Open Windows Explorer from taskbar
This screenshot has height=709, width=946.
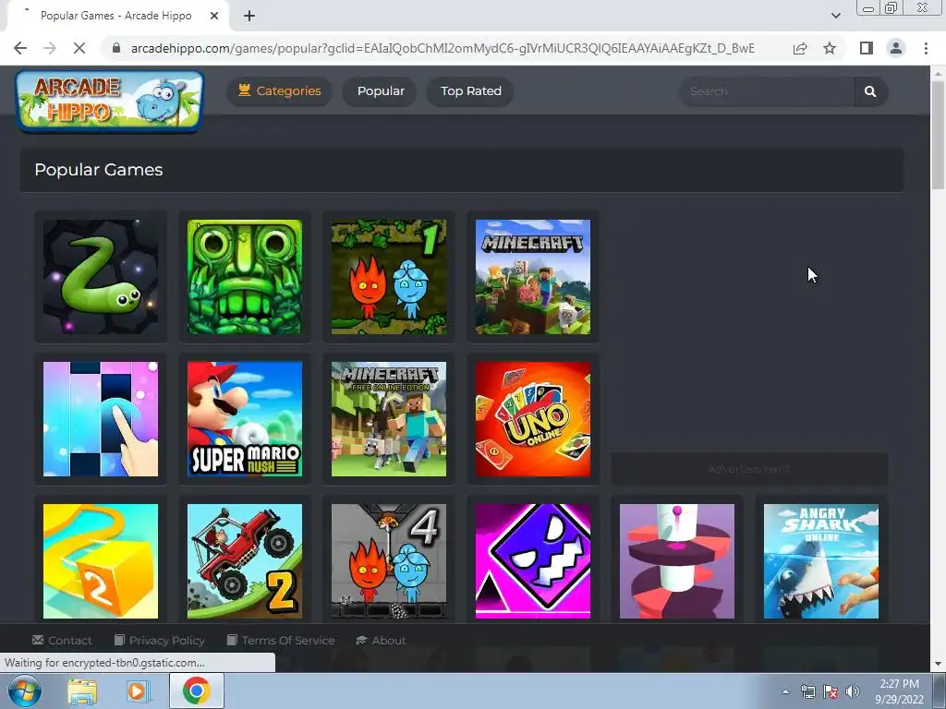point(82,691)
